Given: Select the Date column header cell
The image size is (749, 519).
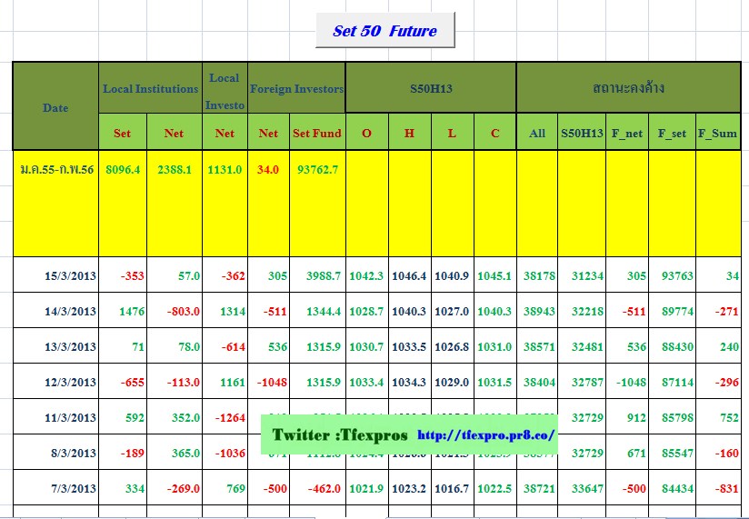Looking at the screenshot, I should click(x=55, y=107).
